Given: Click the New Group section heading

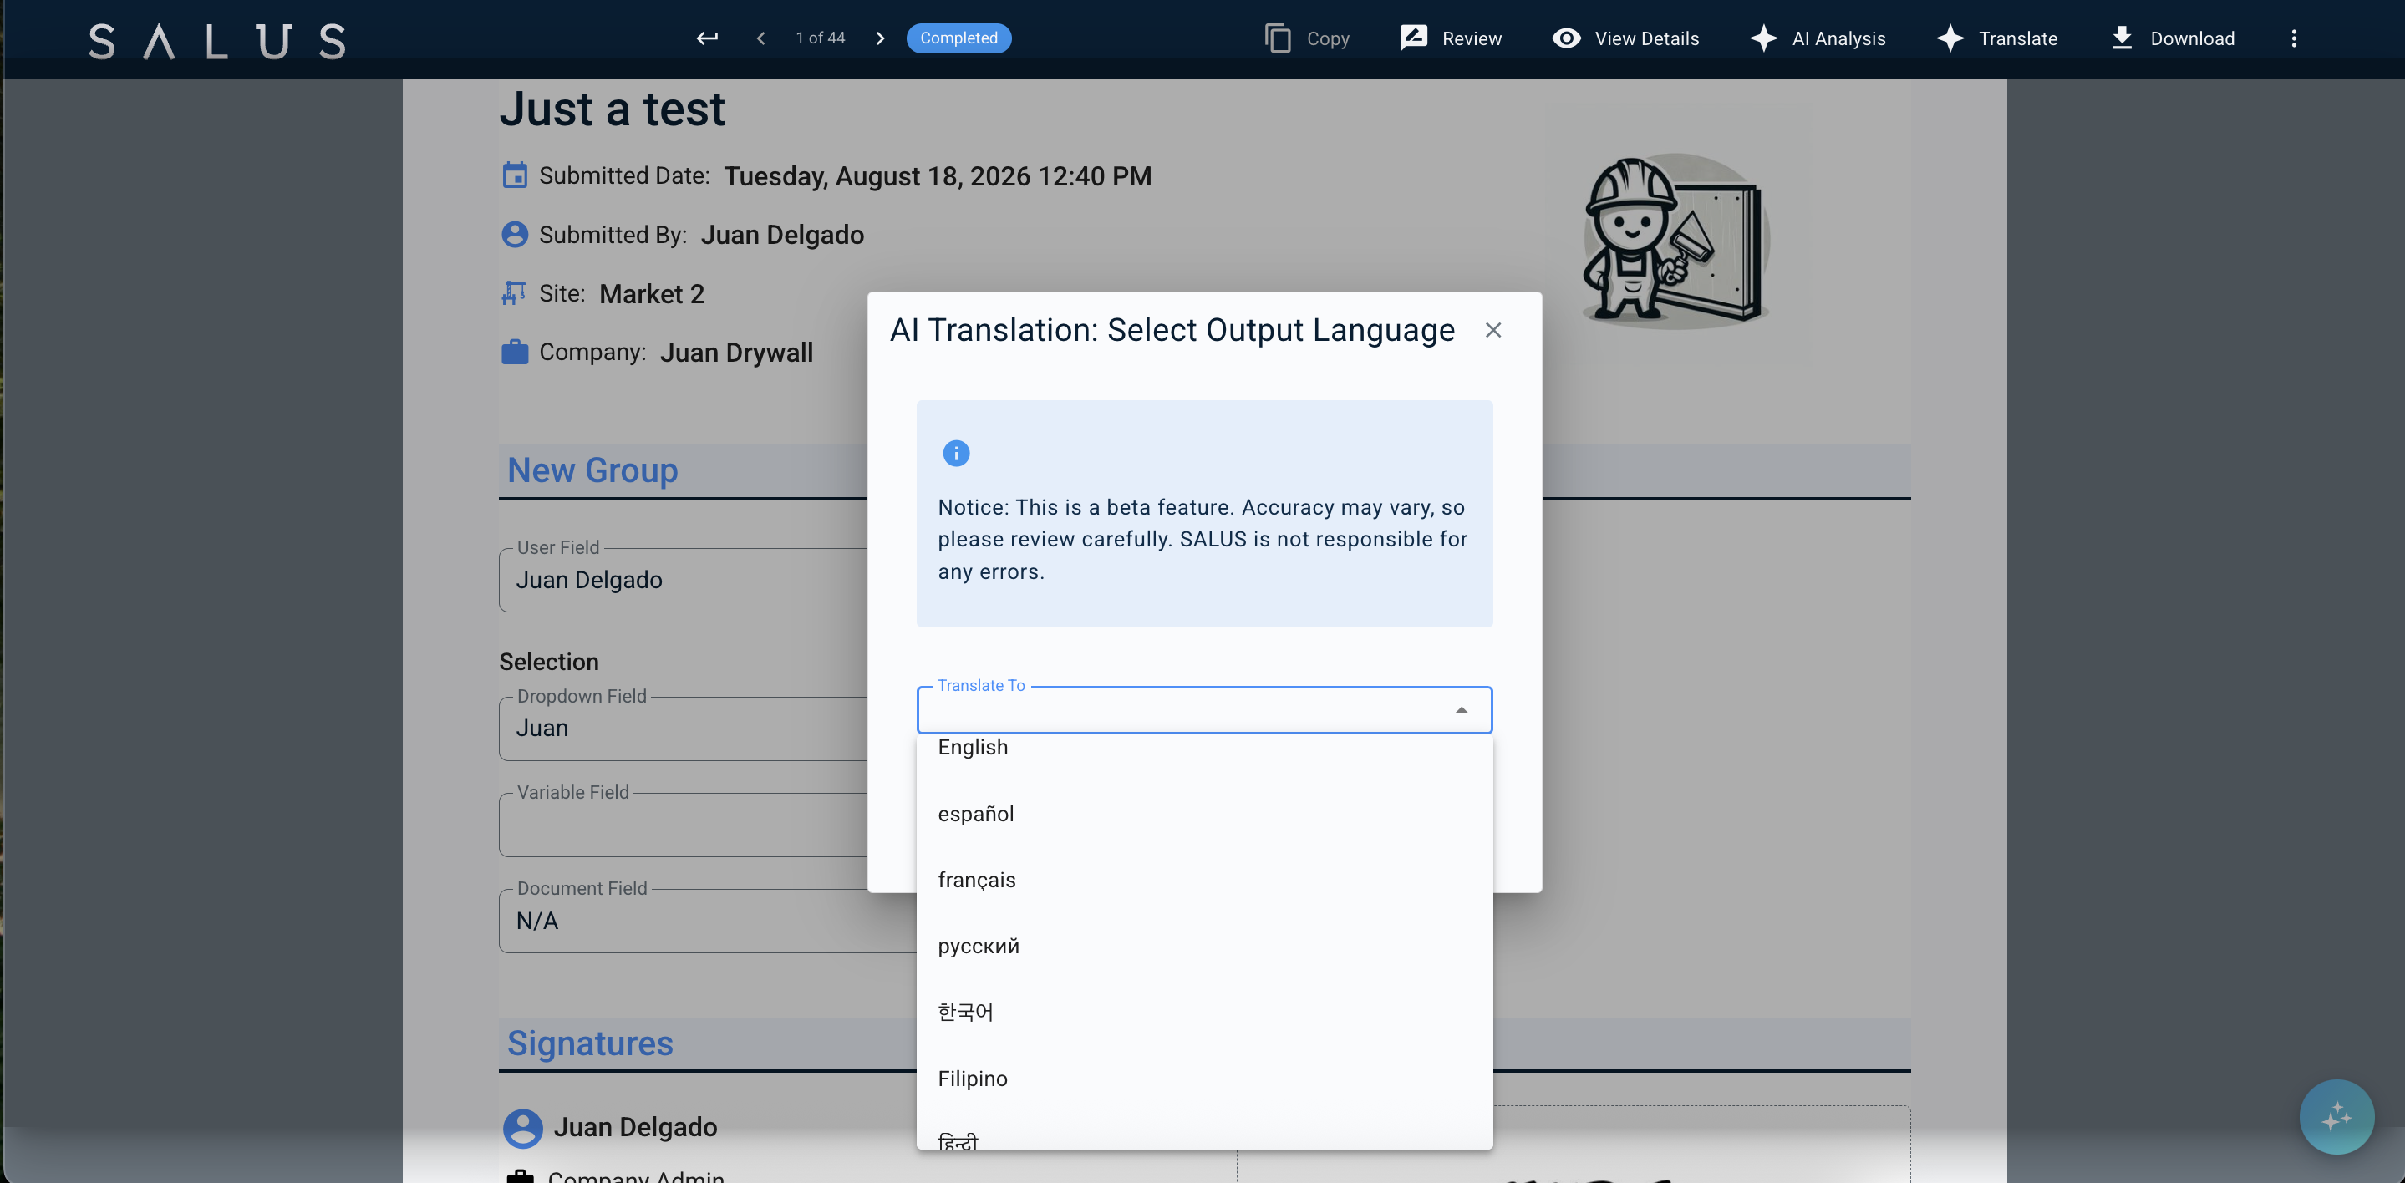Looking at the screenshot, I should pyautogui.click(x=592, y=470).
